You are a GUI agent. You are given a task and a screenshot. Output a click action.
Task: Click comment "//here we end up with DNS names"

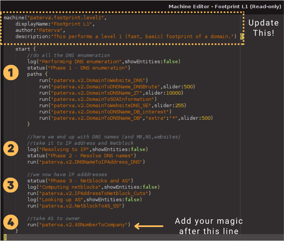coord(104,137)
